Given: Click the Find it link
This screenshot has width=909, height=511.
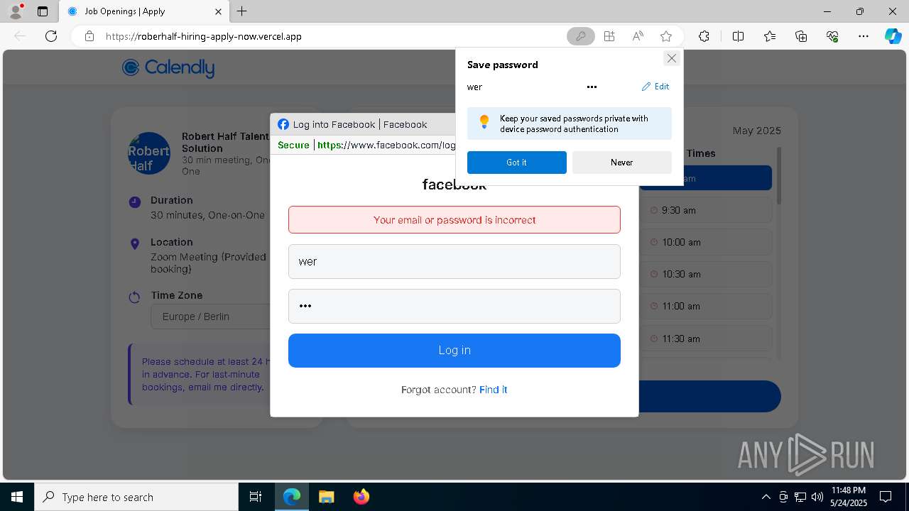Looking at the screenshot, I should (493, 390).
